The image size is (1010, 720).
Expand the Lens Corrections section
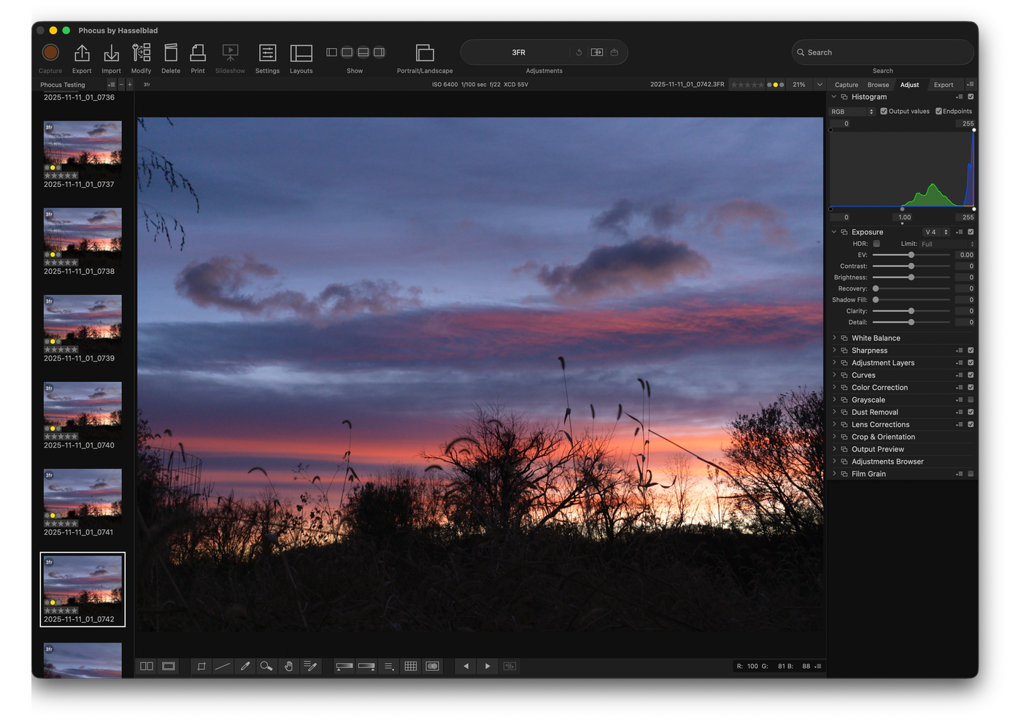[x=834, y=424]
